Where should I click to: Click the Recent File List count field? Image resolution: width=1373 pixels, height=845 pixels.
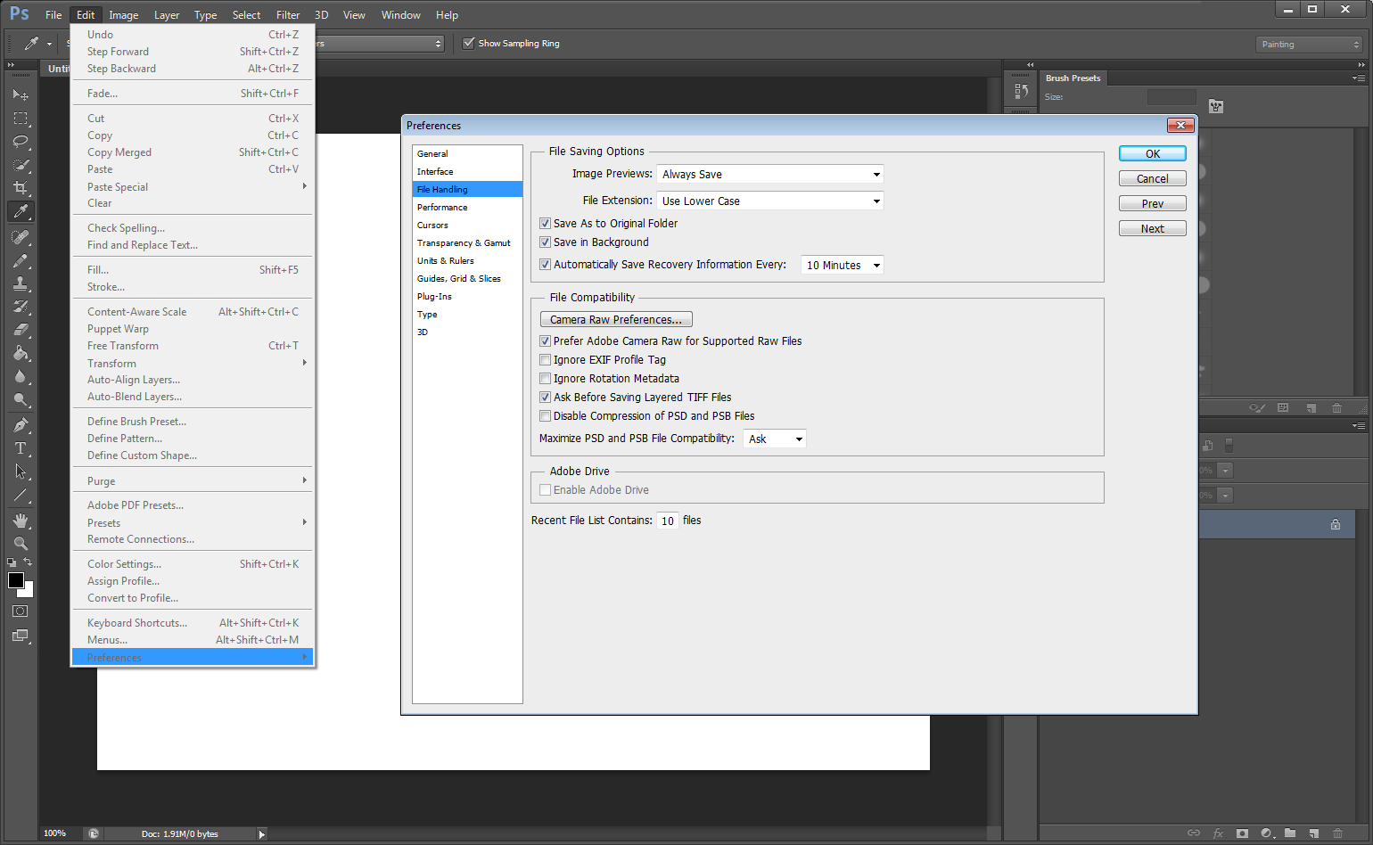point(668,521)
